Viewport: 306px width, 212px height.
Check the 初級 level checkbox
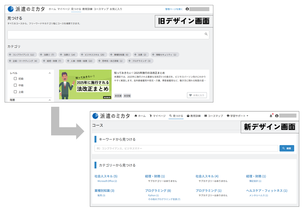pos(15,79)
